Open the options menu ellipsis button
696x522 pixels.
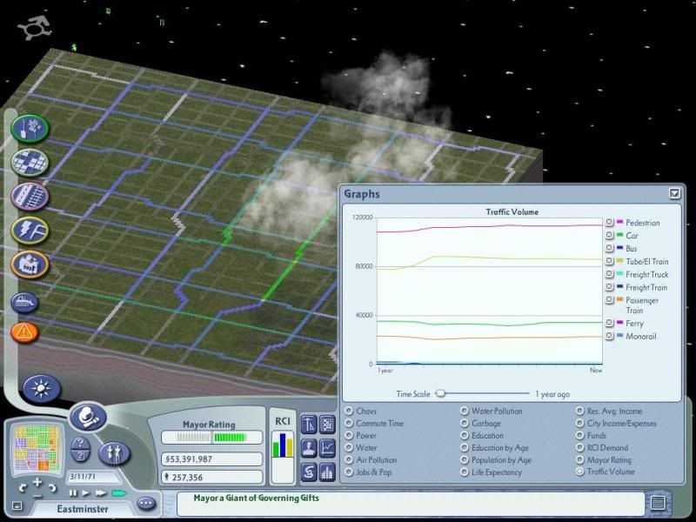coord(146,504)
